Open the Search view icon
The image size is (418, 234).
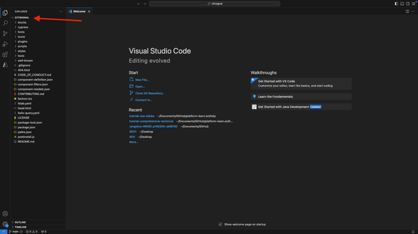tap(5, 23)
